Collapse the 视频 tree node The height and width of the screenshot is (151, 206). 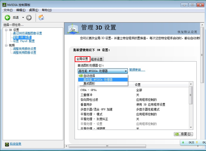(6, 45)
